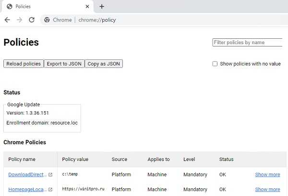Click Machine in the HomepageLoca row
The width and height of the screenshot is (288, 196).
click(157, 189)
